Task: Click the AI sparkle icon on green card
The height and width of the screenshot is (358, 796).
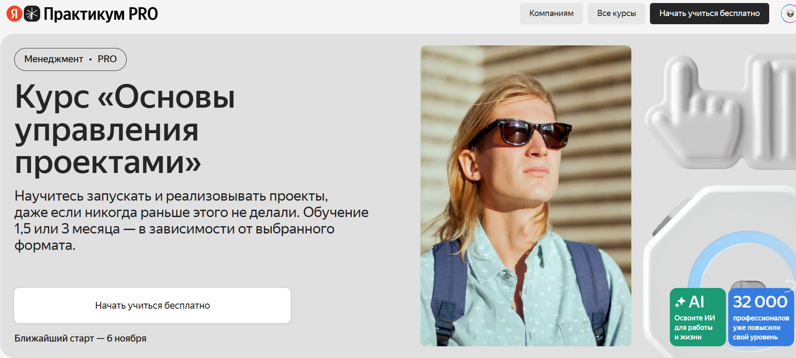Action: click(x=680, y=302)
